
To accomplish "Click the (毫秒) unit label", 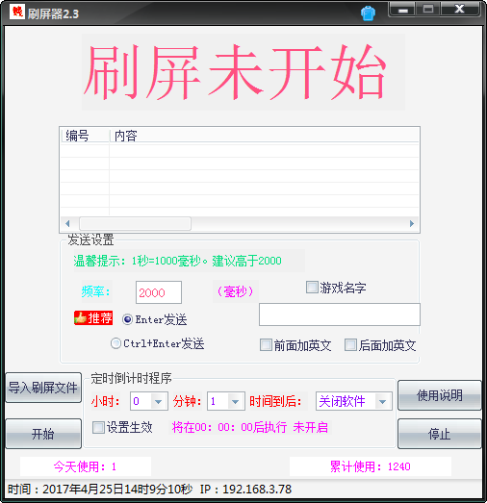I will point(236,291).
